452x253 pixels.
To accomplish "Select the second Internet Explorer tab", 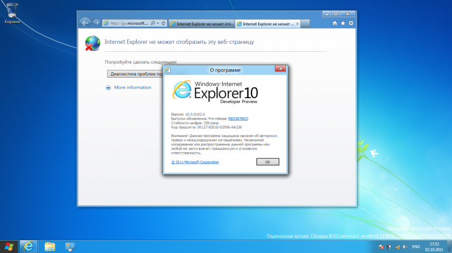I will click(x=266, y=24).
